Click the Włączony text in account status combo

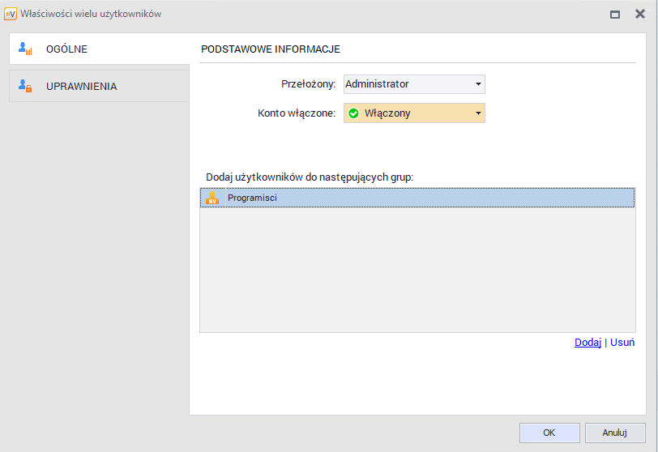[x=387, y=113]
